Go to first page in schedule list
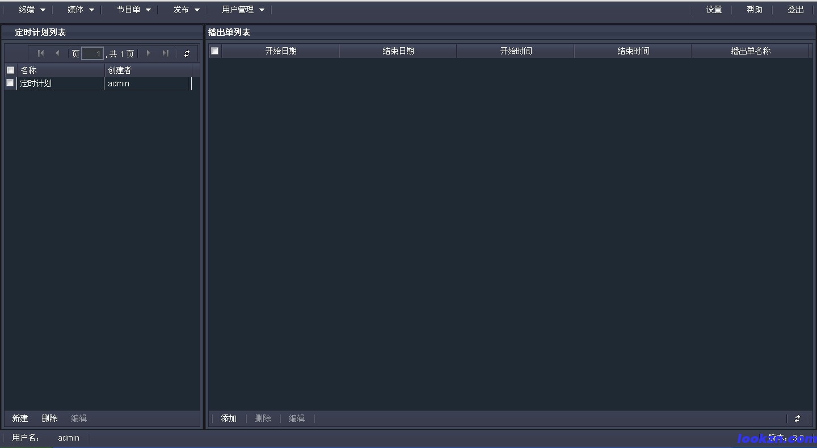 pos(41,53)
